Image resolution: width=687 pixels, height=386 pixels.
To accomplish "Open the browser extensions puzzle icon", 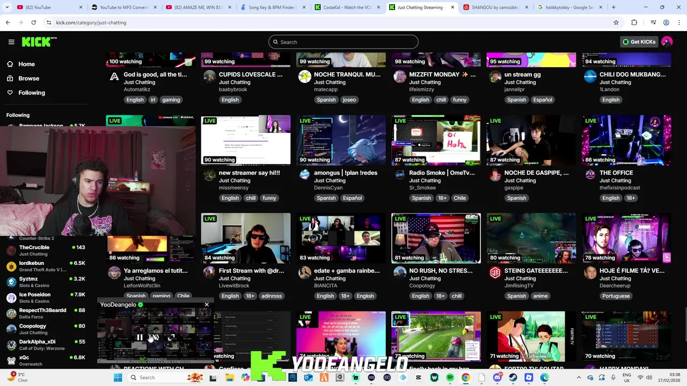I will (x=634, y=23).
